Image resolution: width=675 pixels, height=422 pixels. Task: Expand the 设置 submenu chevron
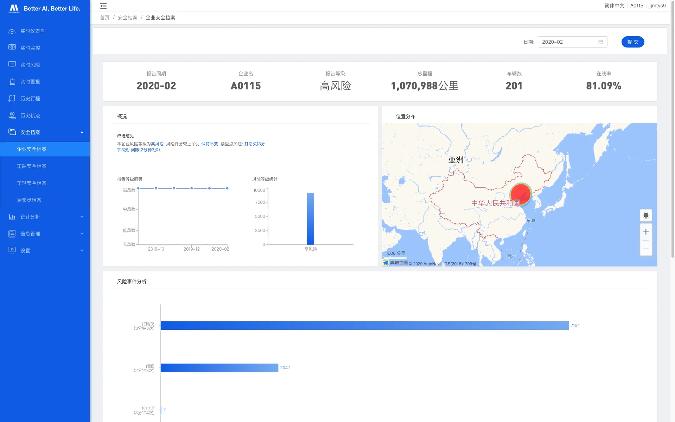[82, 251]
